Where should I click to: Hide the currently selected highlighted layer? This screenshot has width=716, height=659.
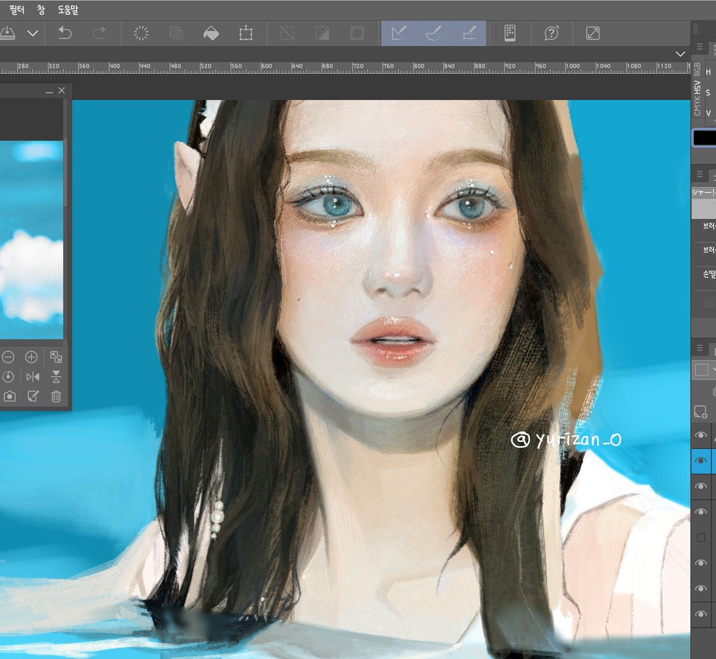[x=700, y=461]
